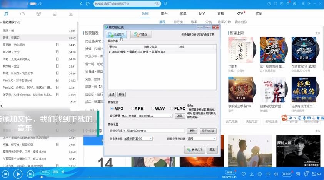This screenshot has height=180, width=324.
Task: Open the 标准 quality selector in player bar
Action: (45, 172)
